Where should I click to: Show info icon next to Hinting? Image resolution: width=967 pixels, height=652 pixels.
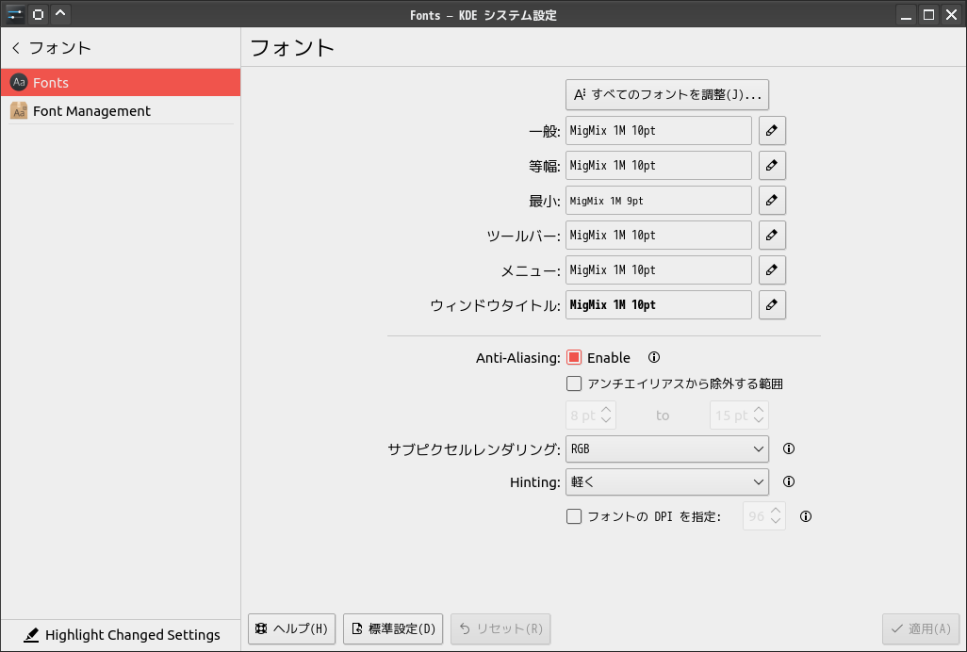pyautogui.click(x=789, y=481)
